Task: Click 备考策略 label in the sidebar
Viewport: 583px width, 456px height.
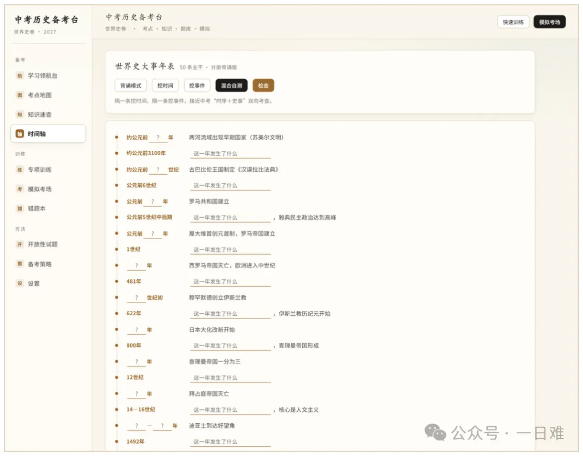Action: [40, 265]
